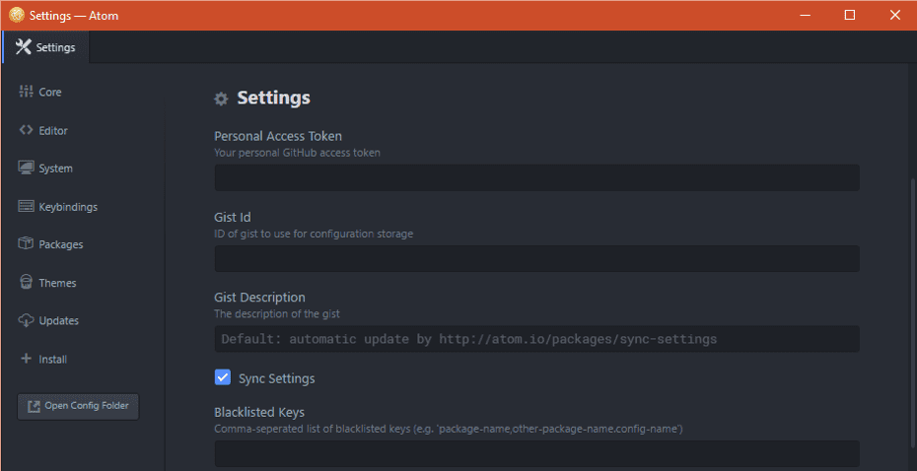
Task: Click the Blacklisted Keys label
Action: pos(259,413)
